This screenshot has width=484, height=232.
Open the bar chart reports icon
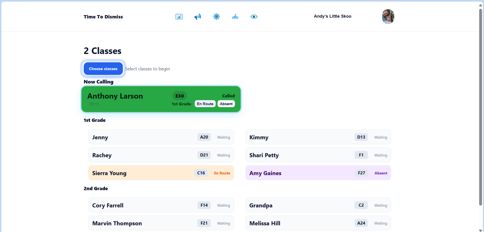(x=179, y=17)
